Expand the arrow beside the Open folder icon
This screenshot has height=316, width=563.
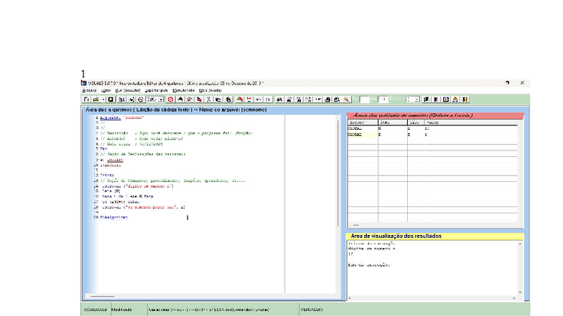pos(103,99)
